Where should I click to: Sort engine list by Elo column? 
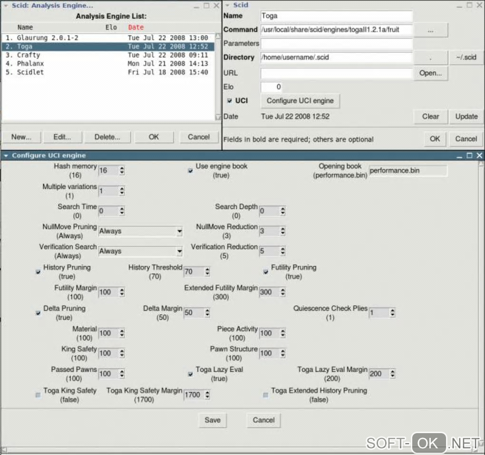pyautogui.click(x=111, y=27)
